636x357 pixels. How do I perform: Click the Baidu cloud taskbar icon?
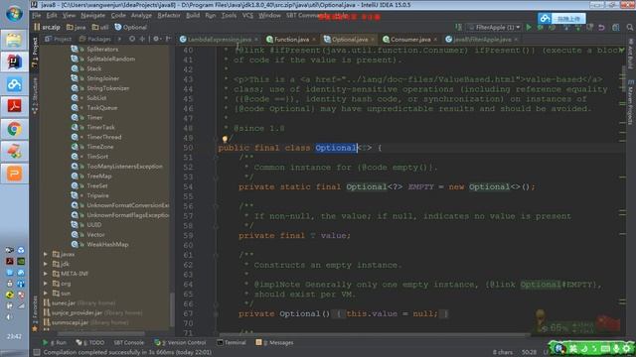(x=14, y=84)
